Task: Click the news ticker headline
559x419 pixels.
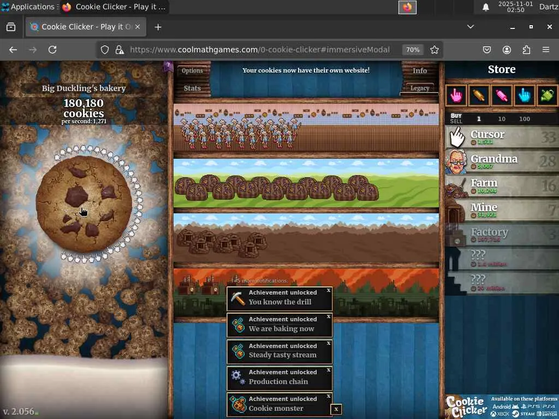Action: point(306,70)
